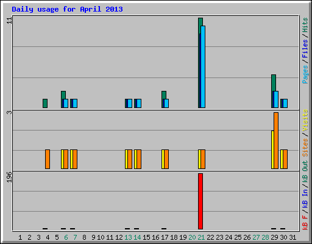Click the y-axis value 3
This screenshot has width=312, height=244.
coord(9,112)
